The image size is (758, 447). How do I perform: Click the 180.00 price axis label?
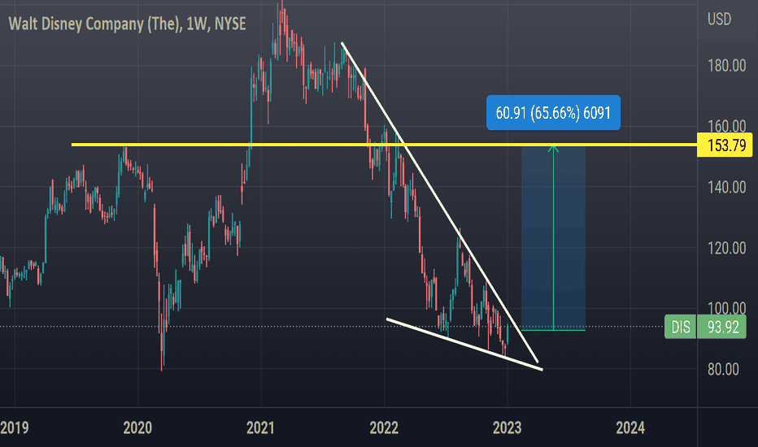726,65
